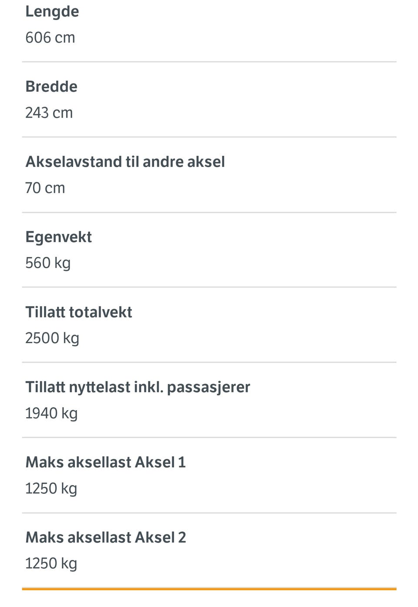Select Akselavstand til andre aksel heading

click(125, 162)
